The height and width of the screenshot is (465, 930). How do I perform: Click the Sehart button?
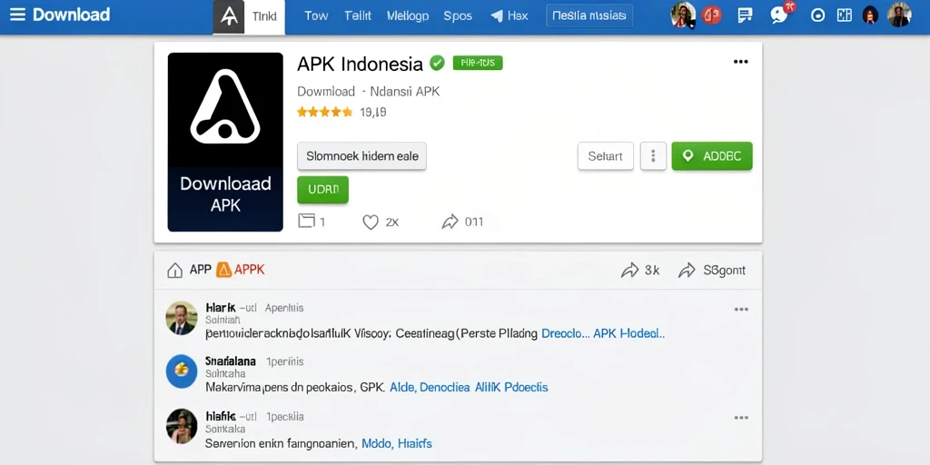[x=606, y=156]
